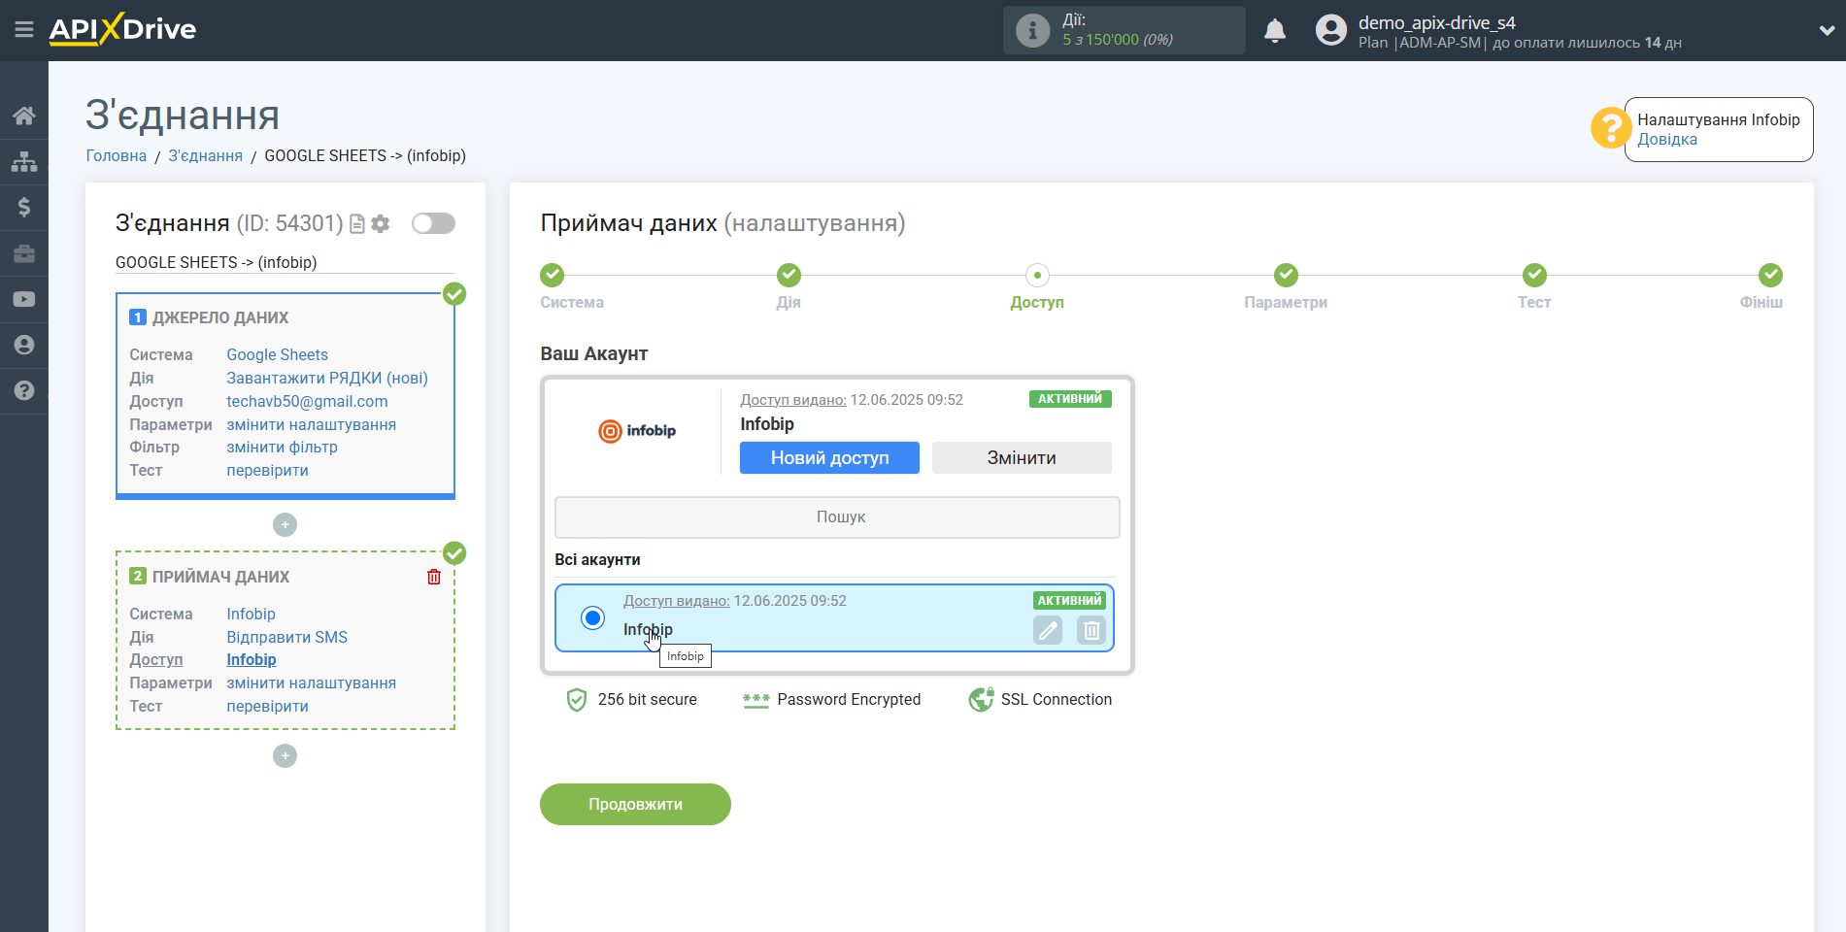This screenshot has height=932, width=1846.
Task: Click the SSL Connection globe icon
Action: click(x=981, y=700)
